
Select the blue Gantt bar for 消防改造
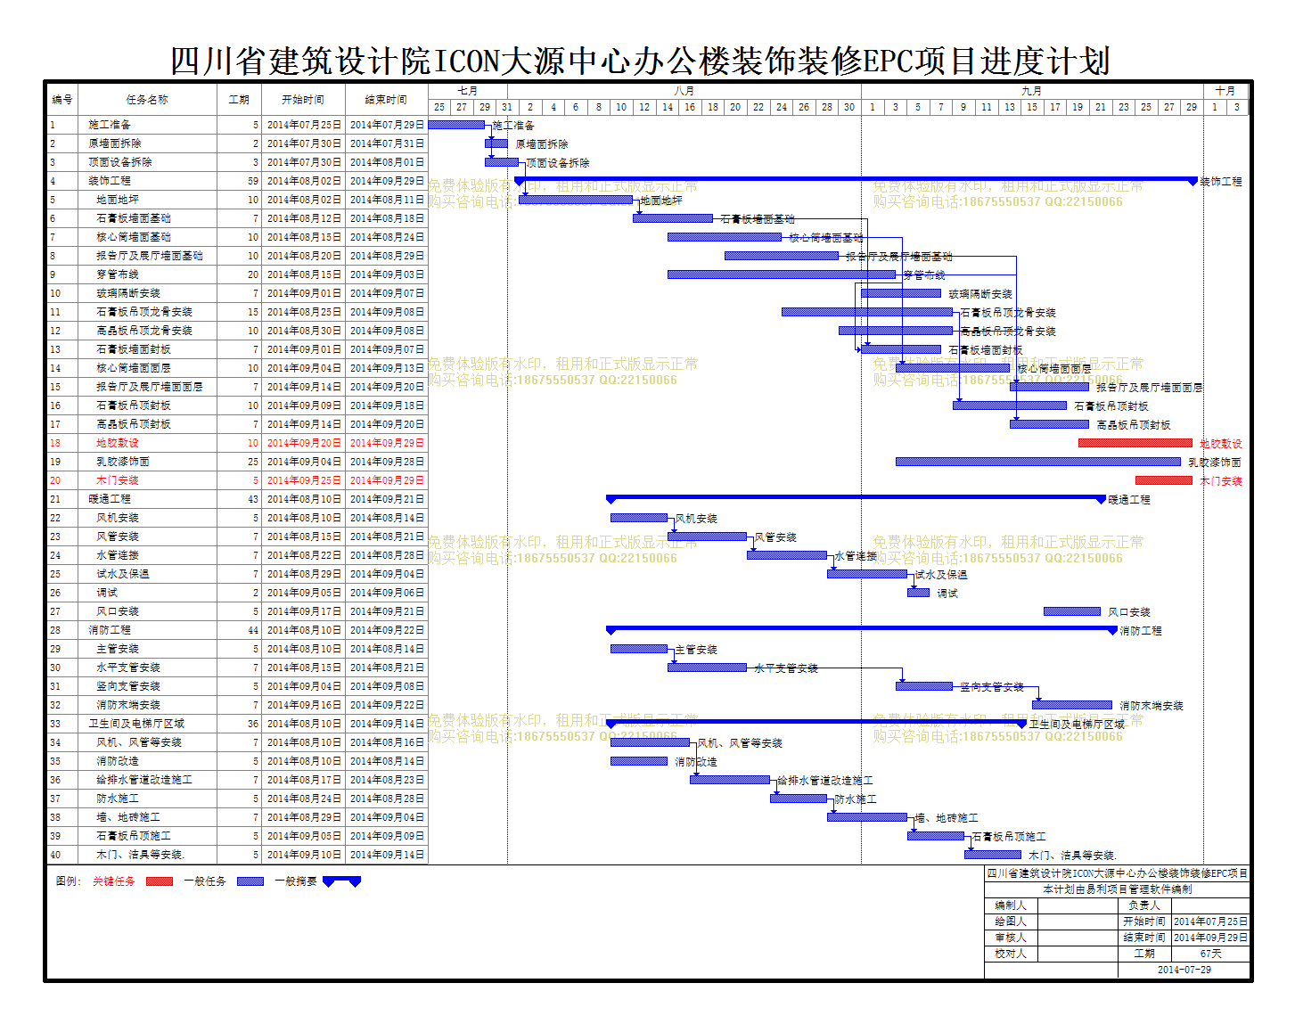[639, 761]
